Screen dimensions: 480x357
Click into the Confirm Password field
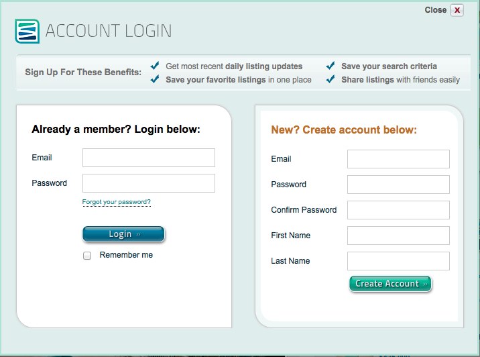[398, 210]
